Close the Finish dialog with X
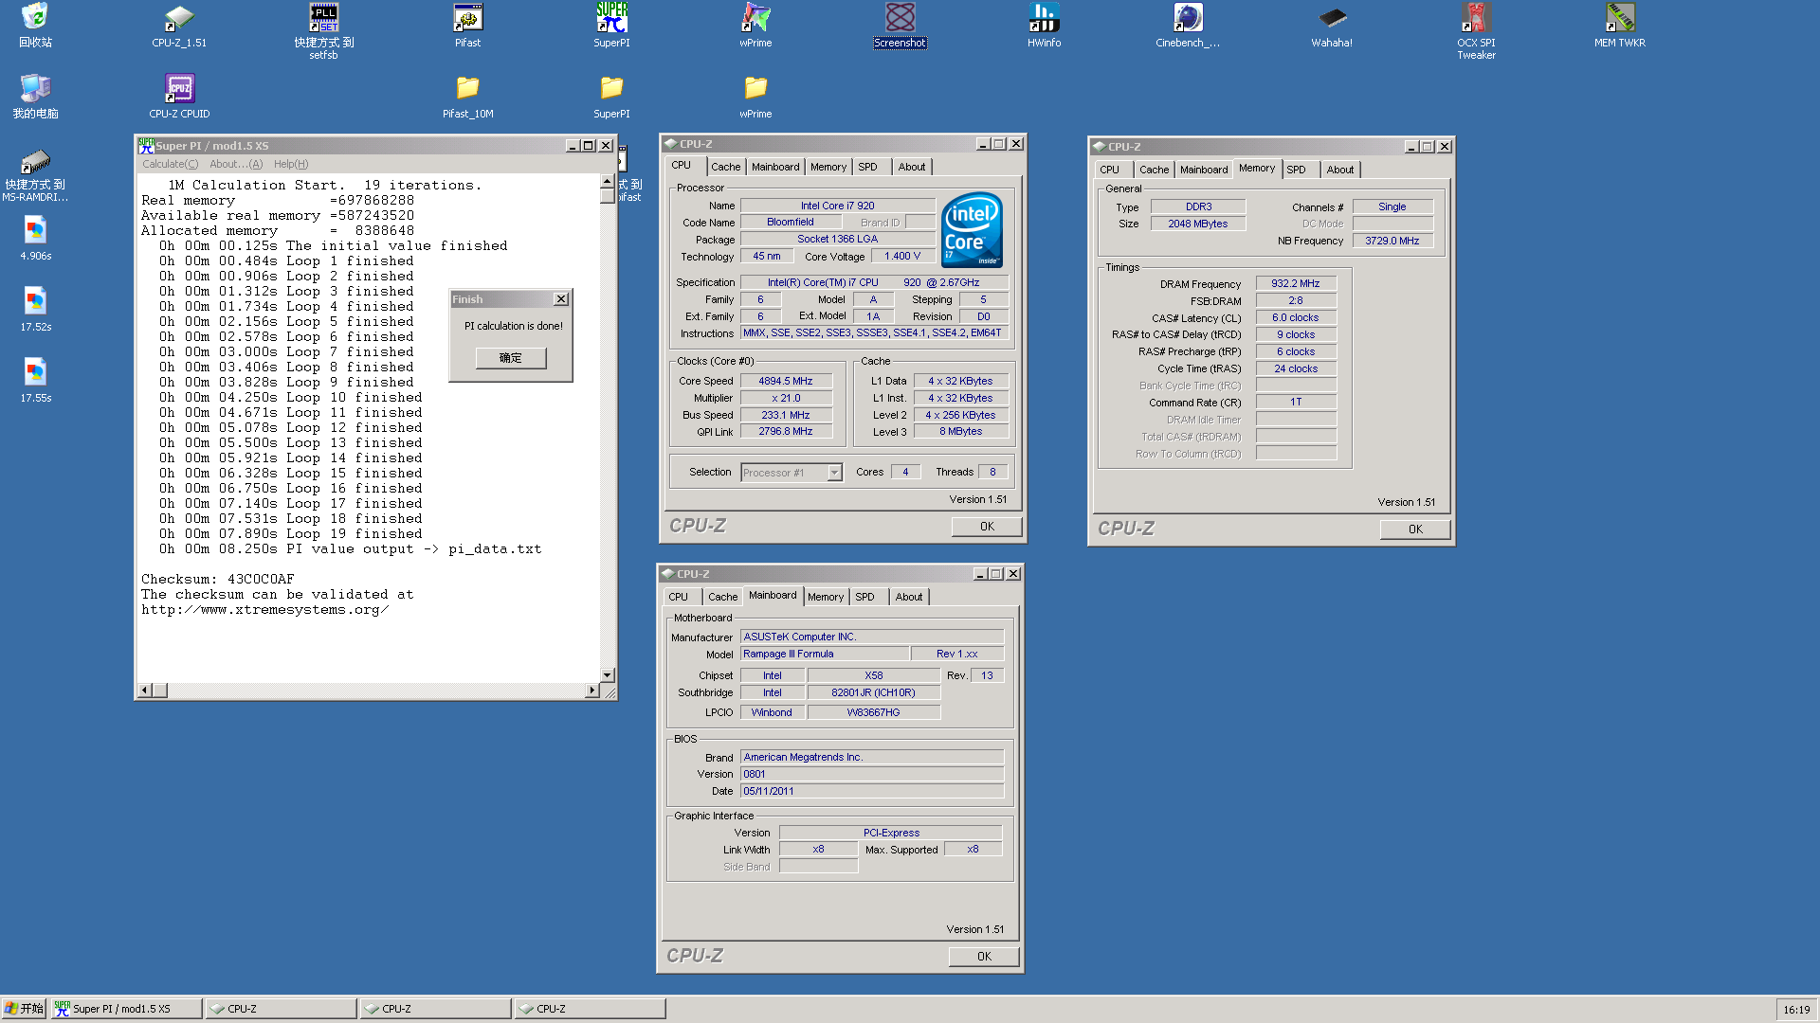This screenshot has width=1820, height=1023. [561, 299]
